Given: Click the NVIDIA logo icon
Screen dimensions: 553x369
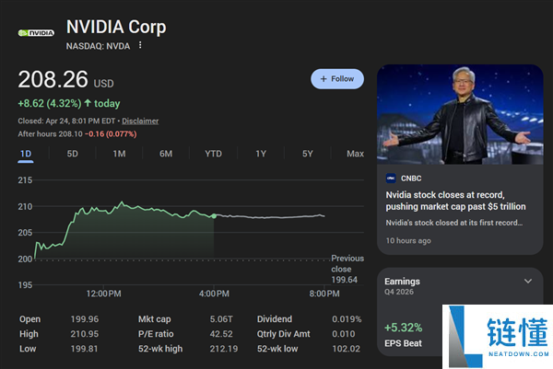Looking at the screenshot, I should tap(36, 33).
